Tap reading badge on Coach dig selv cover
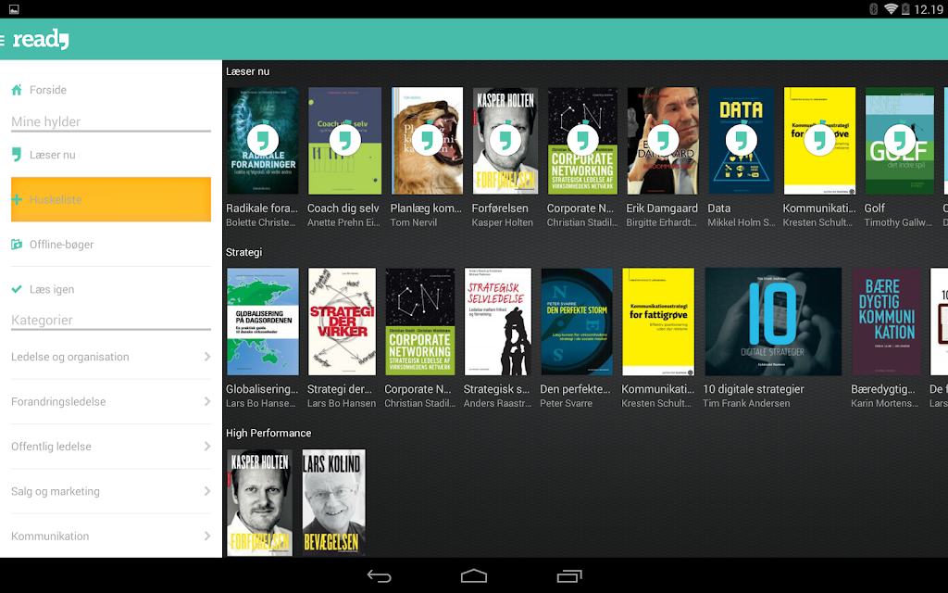This screenshot has height=593, width=948. tap(345, 141)
